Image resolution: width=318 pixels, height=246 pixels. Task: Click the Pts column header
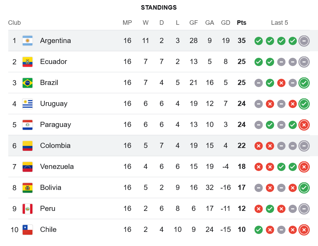(x=242, y=23)
